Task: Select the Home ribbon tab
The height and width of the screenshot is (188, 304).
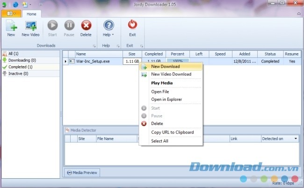Action: pos(31,14)
